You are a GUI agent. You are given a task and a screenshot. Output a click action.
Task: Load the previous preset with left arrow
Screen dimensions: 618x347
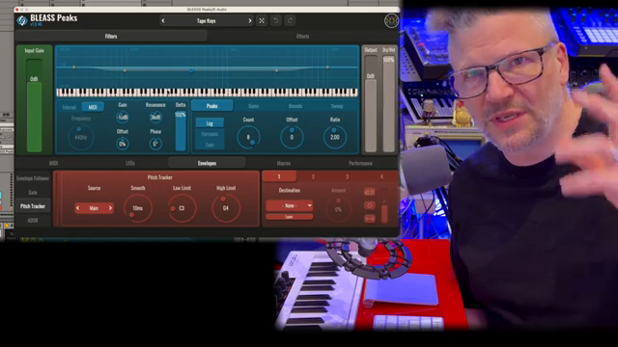163,21
